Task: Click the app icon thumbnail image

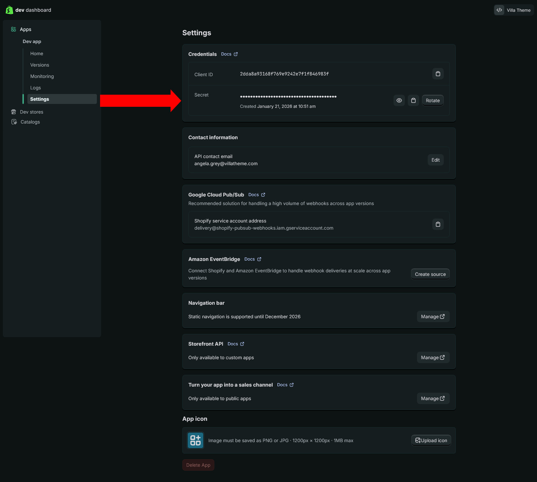Action: [x=195, y=440]
